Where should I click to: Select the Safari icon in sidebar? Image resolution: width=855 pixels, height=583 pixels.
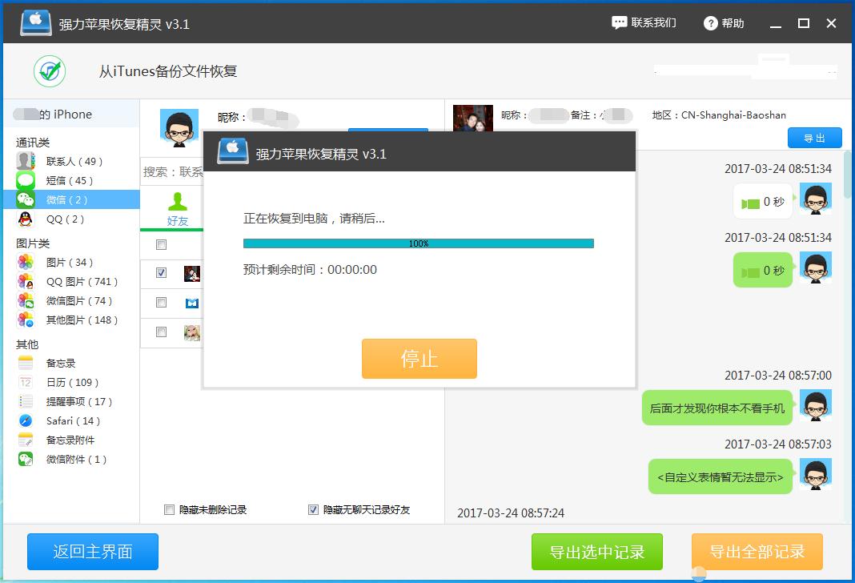24,420
